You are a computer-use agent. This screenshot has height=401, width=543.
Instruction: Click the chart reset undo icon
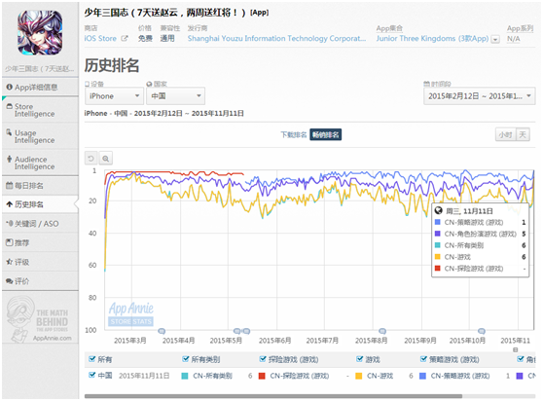point(91,159)
